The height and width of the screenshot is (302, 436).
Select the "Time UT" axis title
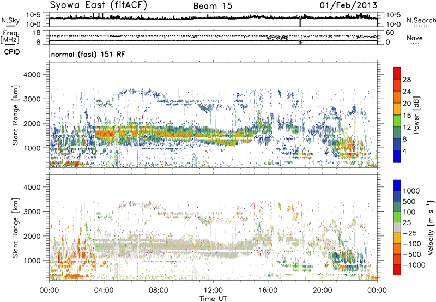213,298
